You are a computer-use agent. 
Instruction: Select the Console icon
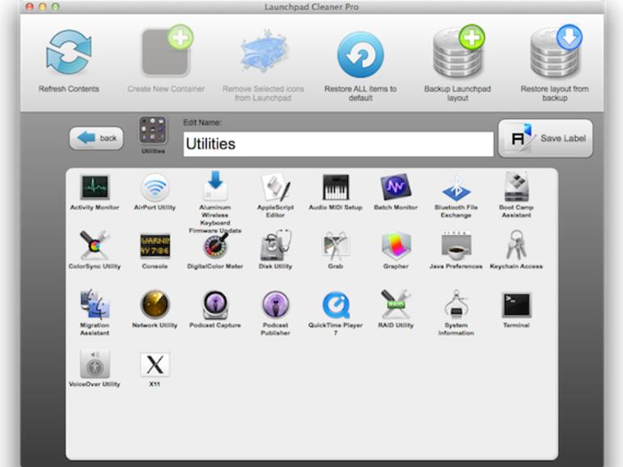pyautogui.click(x=155, y=246)
